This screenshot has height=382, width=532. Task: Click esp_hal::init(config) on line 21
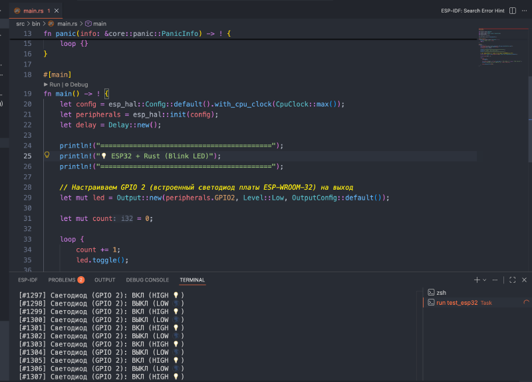tap(174, 114)
